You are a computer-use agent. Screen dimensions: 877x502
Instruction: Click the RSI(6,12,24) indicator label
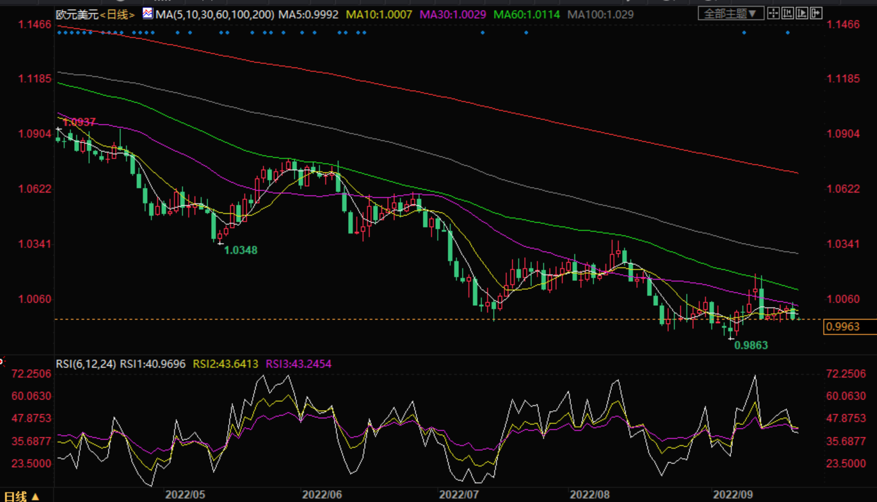pos(86,364)
